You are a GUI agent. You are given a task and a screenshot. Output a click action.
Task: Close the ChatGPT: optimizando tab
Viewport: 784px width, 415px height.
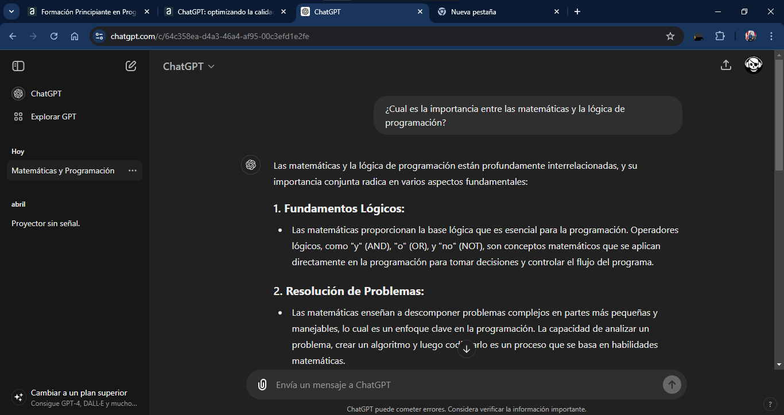point(284,11)
